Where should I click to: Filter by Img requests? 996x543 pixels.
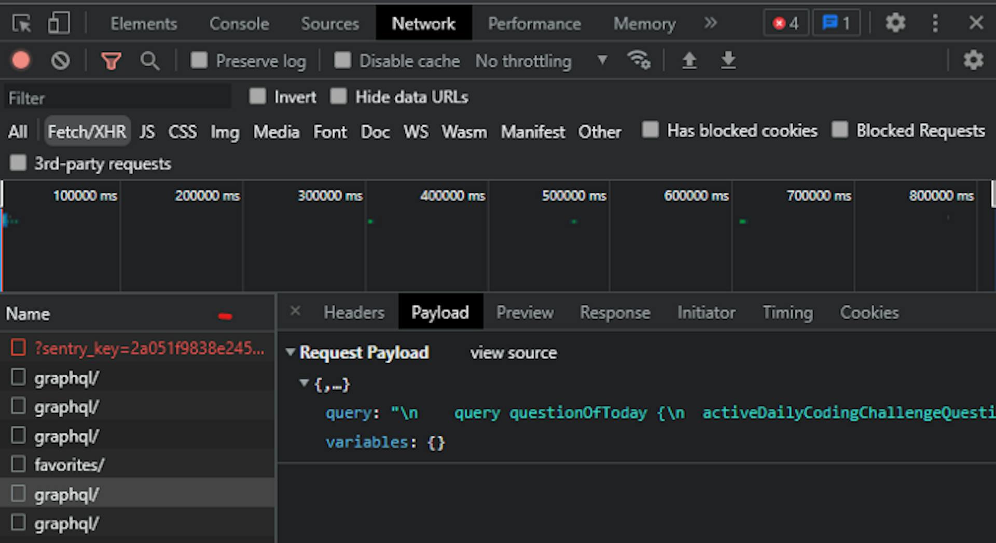point(225,132)
